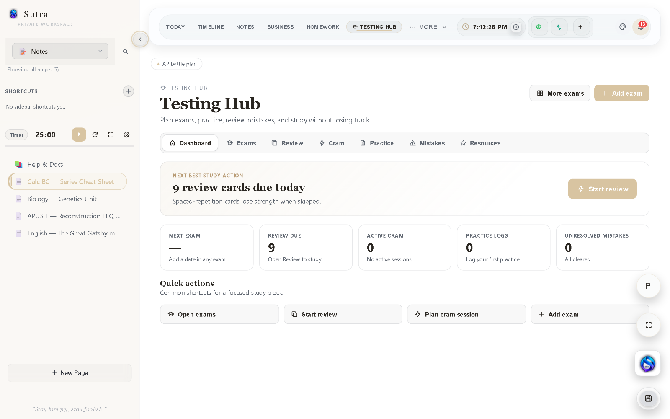Switch to the Review tab
Image resolution: width=670 pixels, height=419 pixels.
[x=287, y=143]
